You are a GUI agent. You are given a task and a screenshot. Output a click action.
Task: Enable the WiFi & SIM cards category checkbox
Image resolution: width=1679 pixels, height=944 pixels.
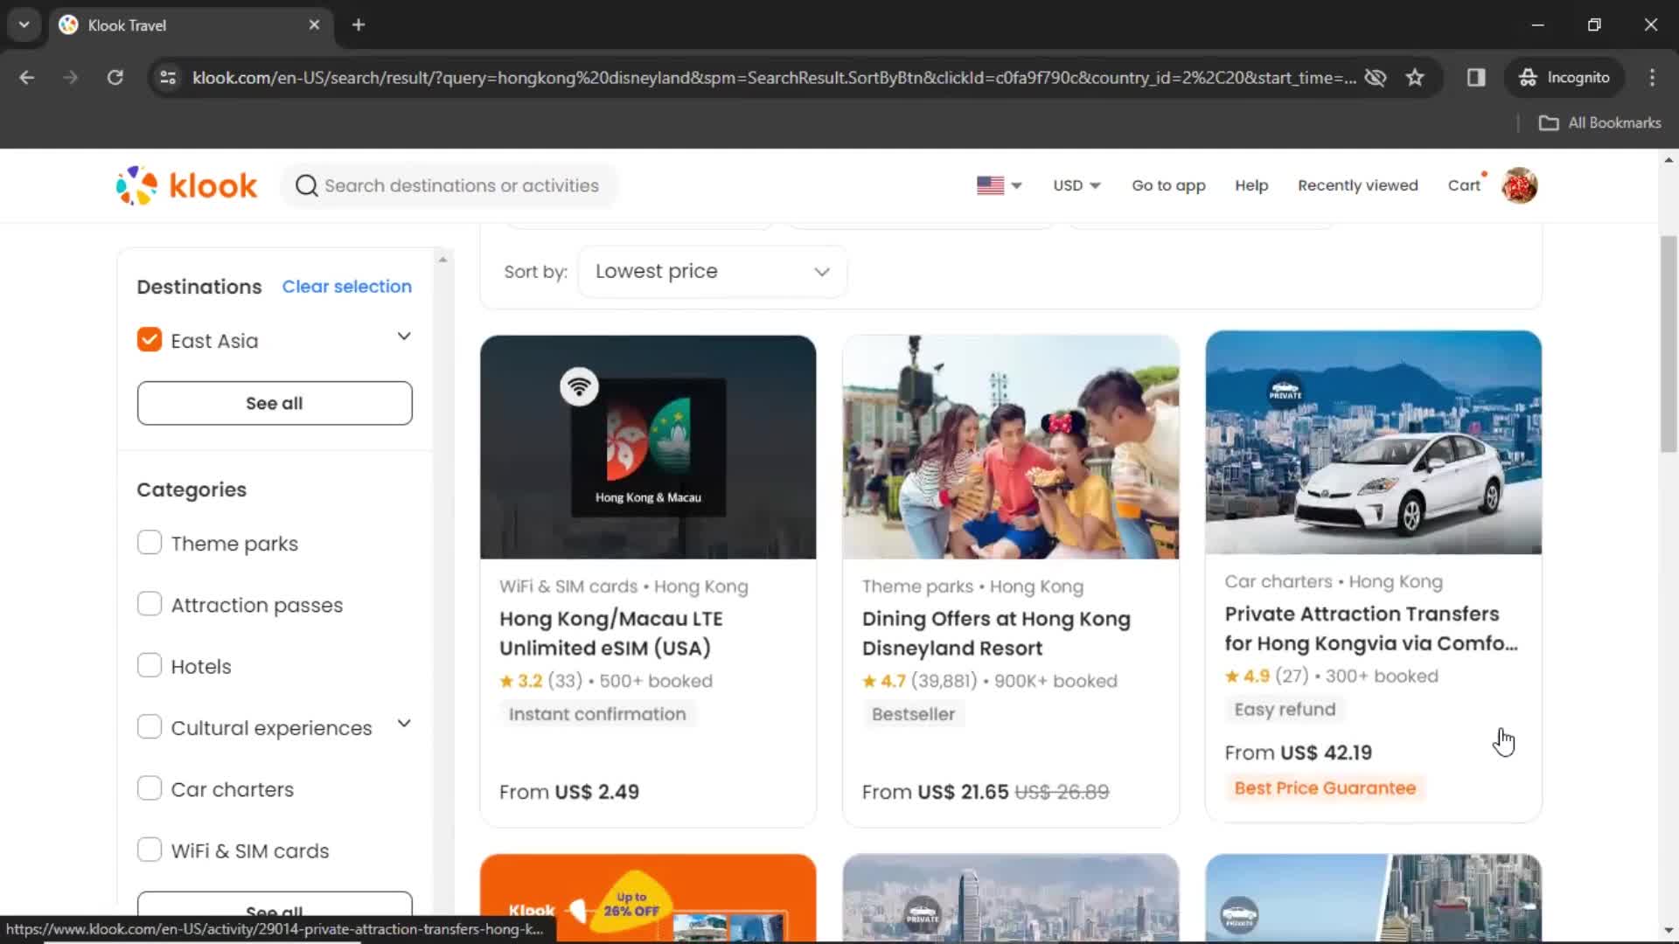coord(148,850)
